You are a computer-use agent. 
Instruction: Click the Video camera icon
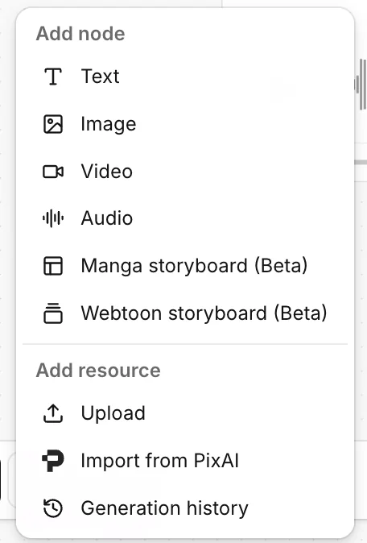(53, 172)
